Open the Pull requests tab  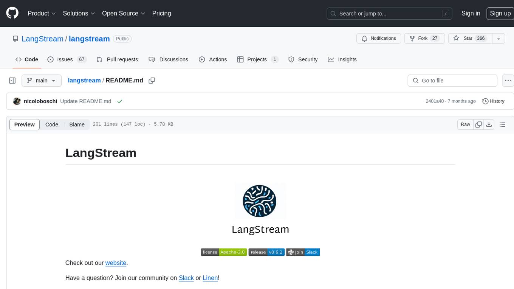point(117,59)
